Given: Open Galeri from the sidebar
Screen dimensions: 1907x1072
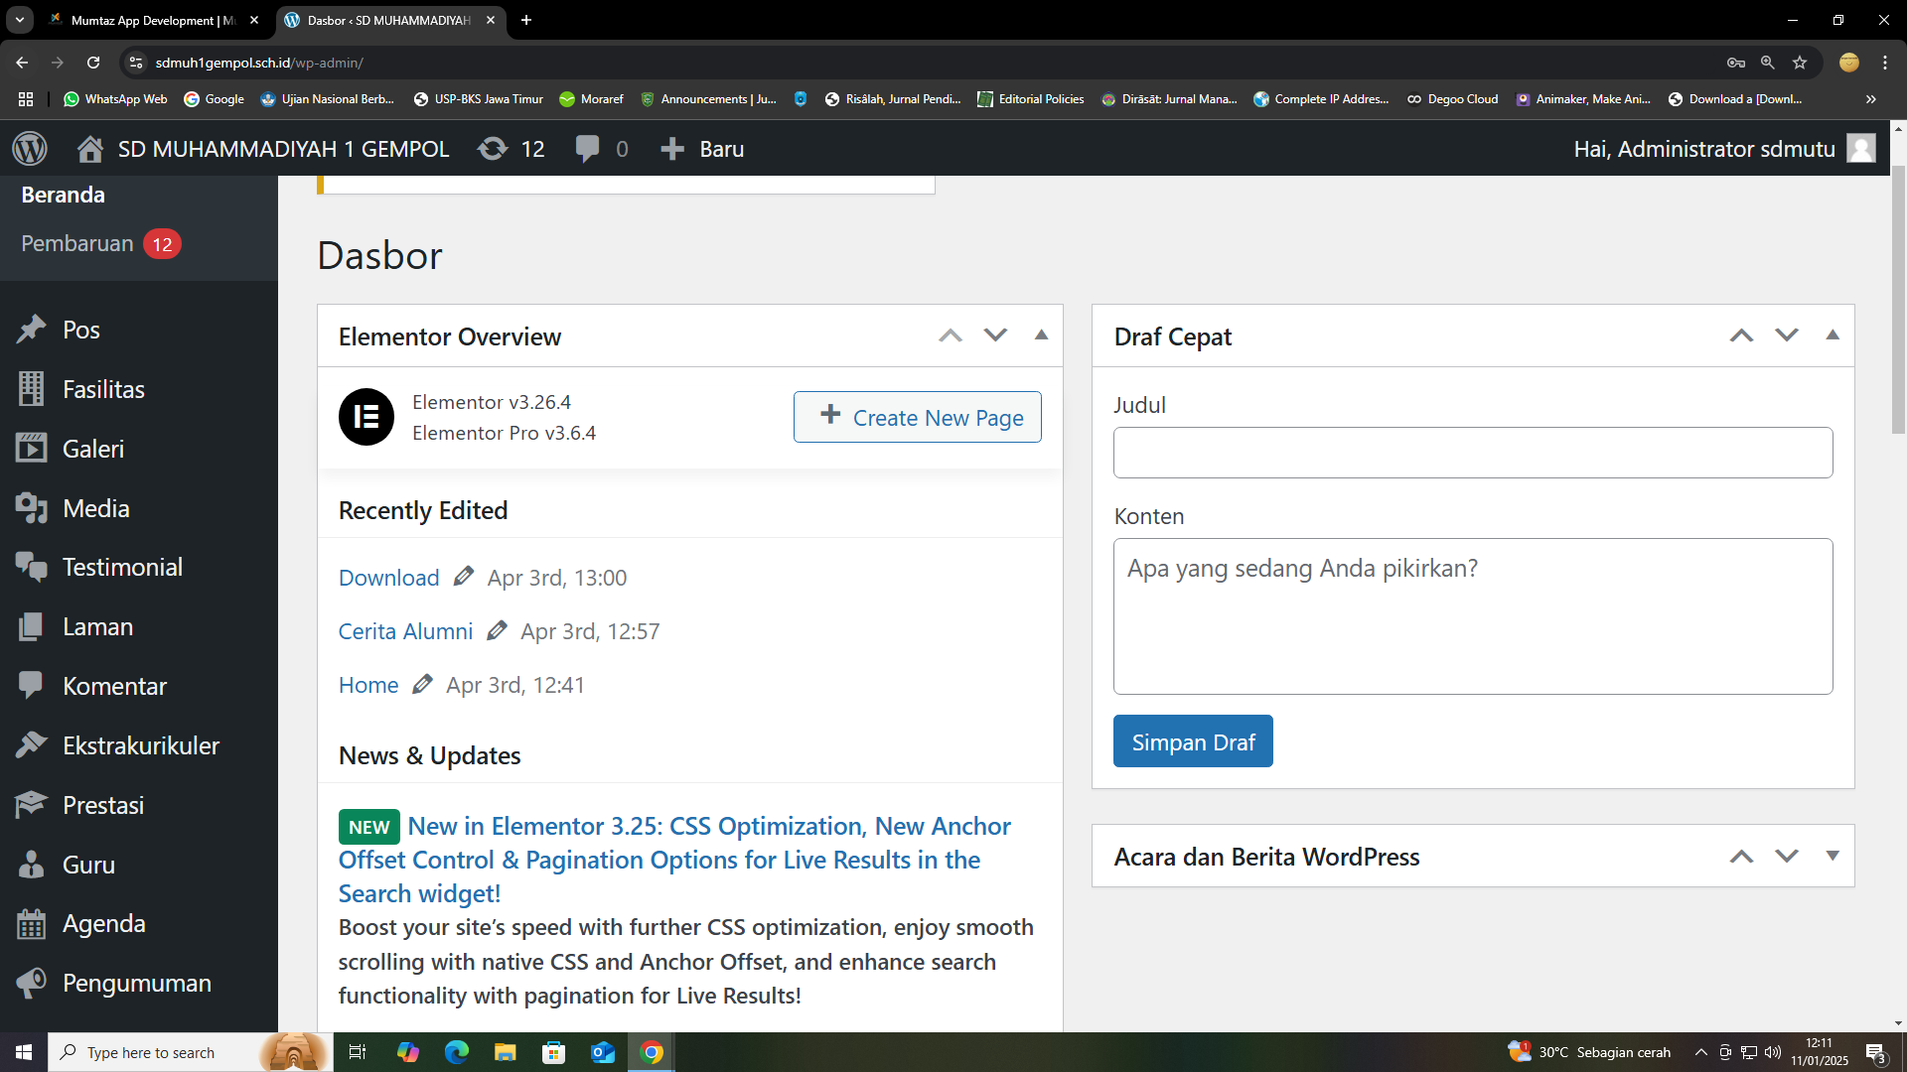Looking at the screenshot, I should [92, 449].
